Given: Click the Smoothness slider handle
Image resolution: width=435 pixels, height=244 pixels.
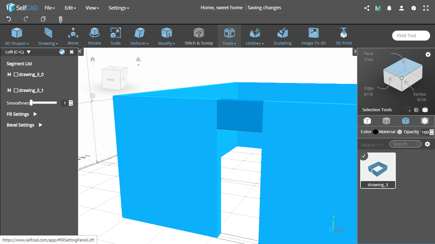Looking at the screenshot, I should click(31, 103).
